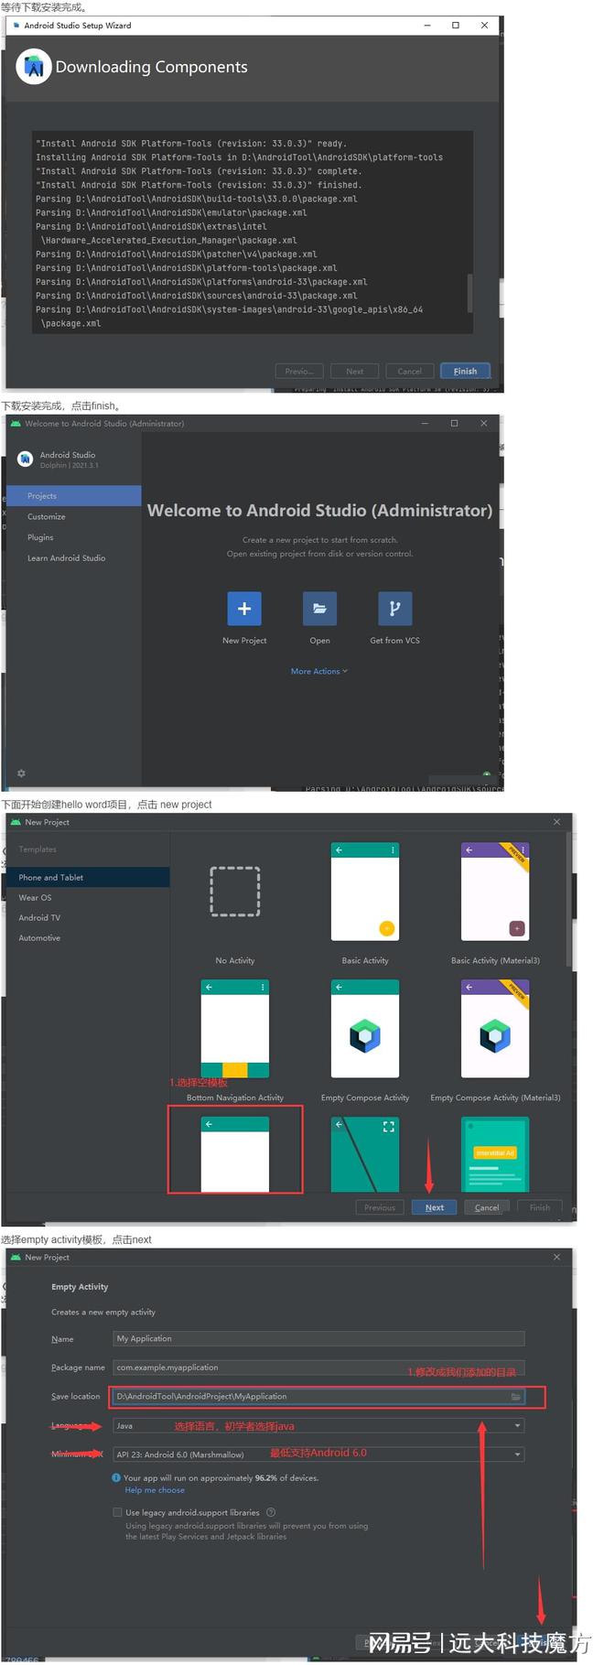604x1665 pixels.
Task: Click the Android Studio logo beside Downloading Components
Action: (34, 67)
